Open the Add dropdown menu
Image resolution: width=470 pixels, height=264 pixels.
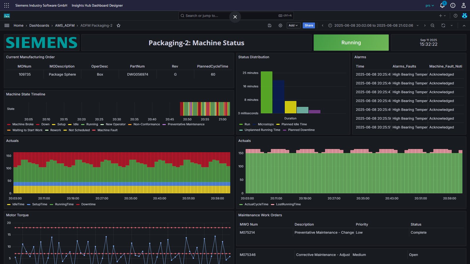pyautogui.click(x=293, y=26)
